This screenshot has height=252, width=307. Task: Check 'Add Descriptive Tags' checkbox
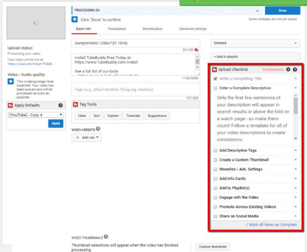(215, 150)
